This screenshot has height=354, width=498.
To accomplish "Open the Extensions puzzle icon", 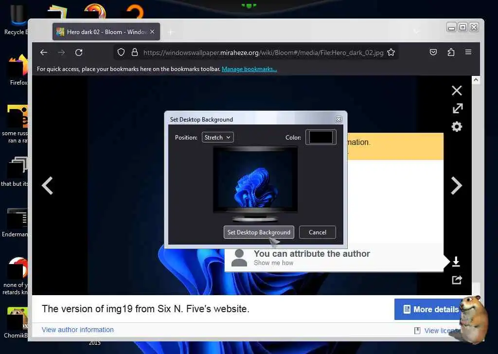I will [451, 52].
